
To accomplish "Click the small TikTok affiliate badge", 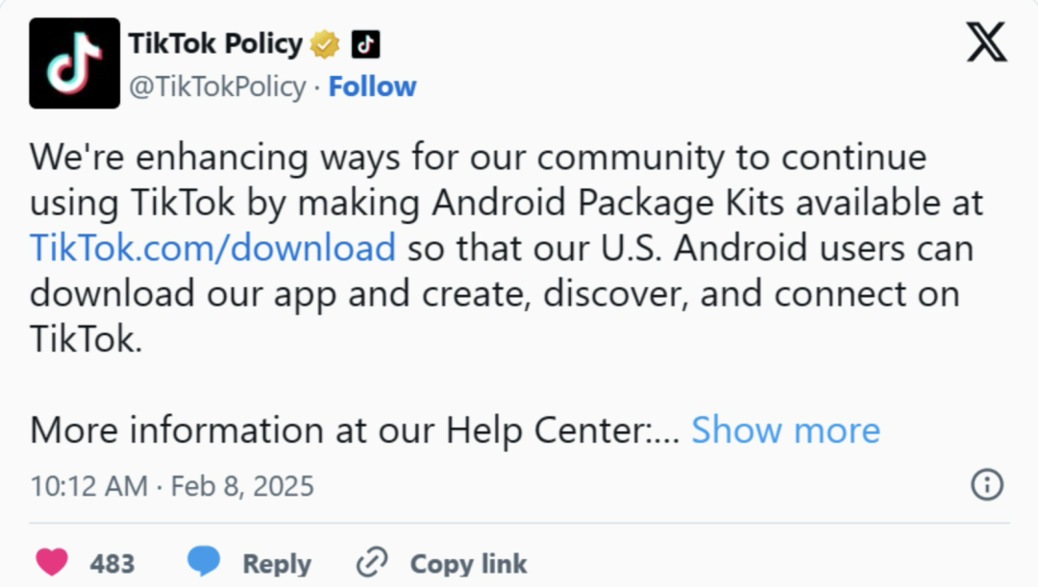I will pyautogui.click(x=365, y=43).
